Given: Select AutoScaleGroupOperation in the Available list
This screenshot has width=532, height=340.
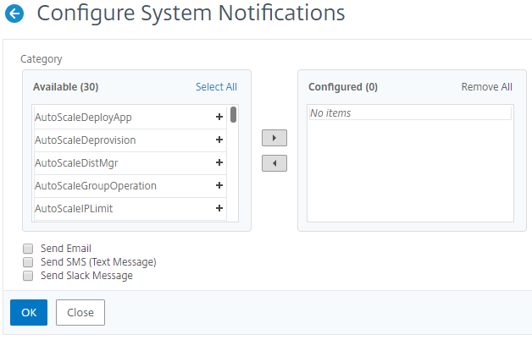Looking at the screenshot, I should pos(130,186).
